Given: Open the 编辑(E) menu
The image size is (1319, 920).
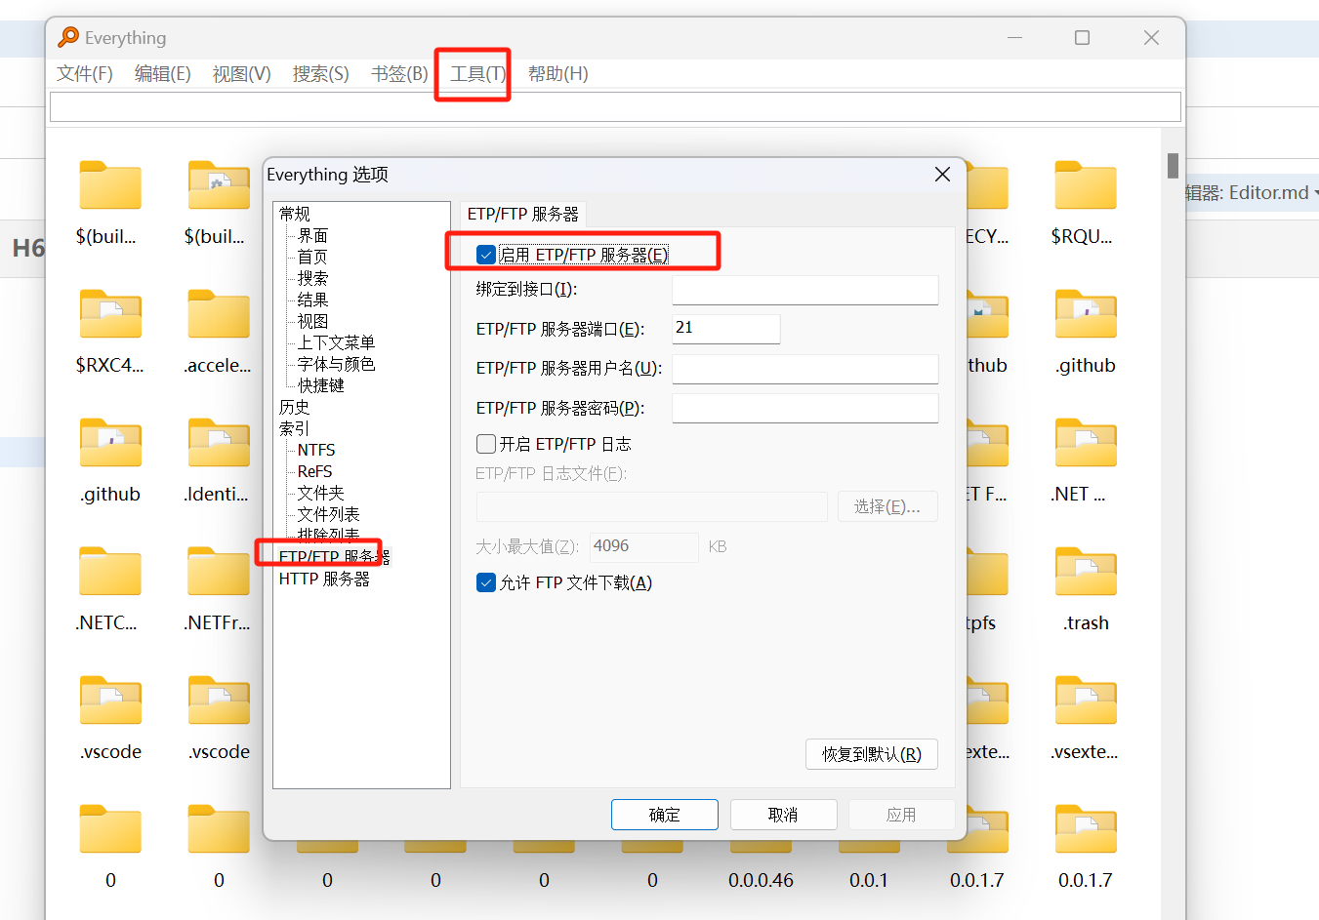Looking at the screenshot, I should coord(163,73).
